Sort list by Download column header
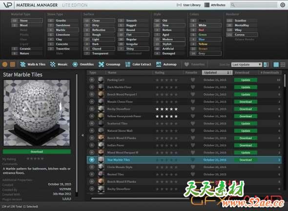Screen dimensions: 288x211 [x=246, y=73]
